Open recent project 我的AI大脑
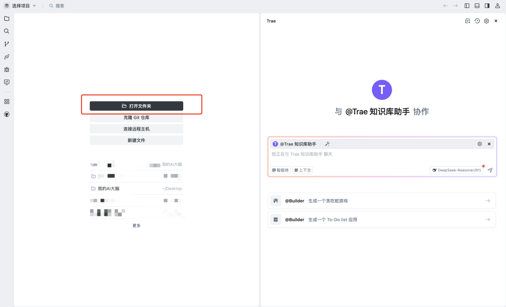506x307 pixels. tap(136, 189)
